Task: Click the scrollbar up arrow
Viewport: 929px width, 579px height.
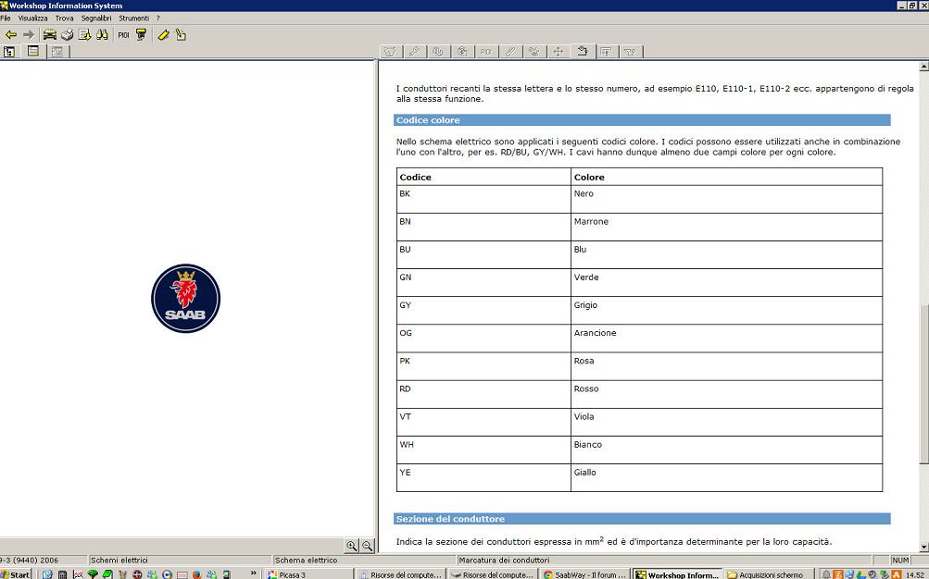Action: pyautogui.click(x=923, y=67)
